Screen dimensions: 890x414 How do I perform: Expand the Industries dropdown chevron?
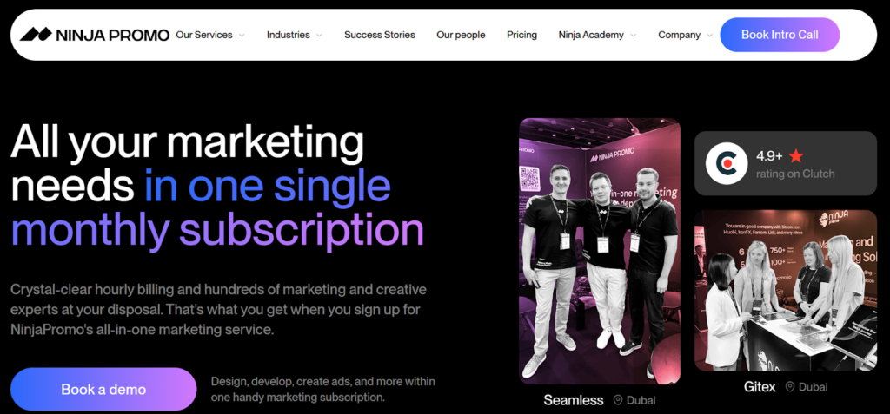319,36
